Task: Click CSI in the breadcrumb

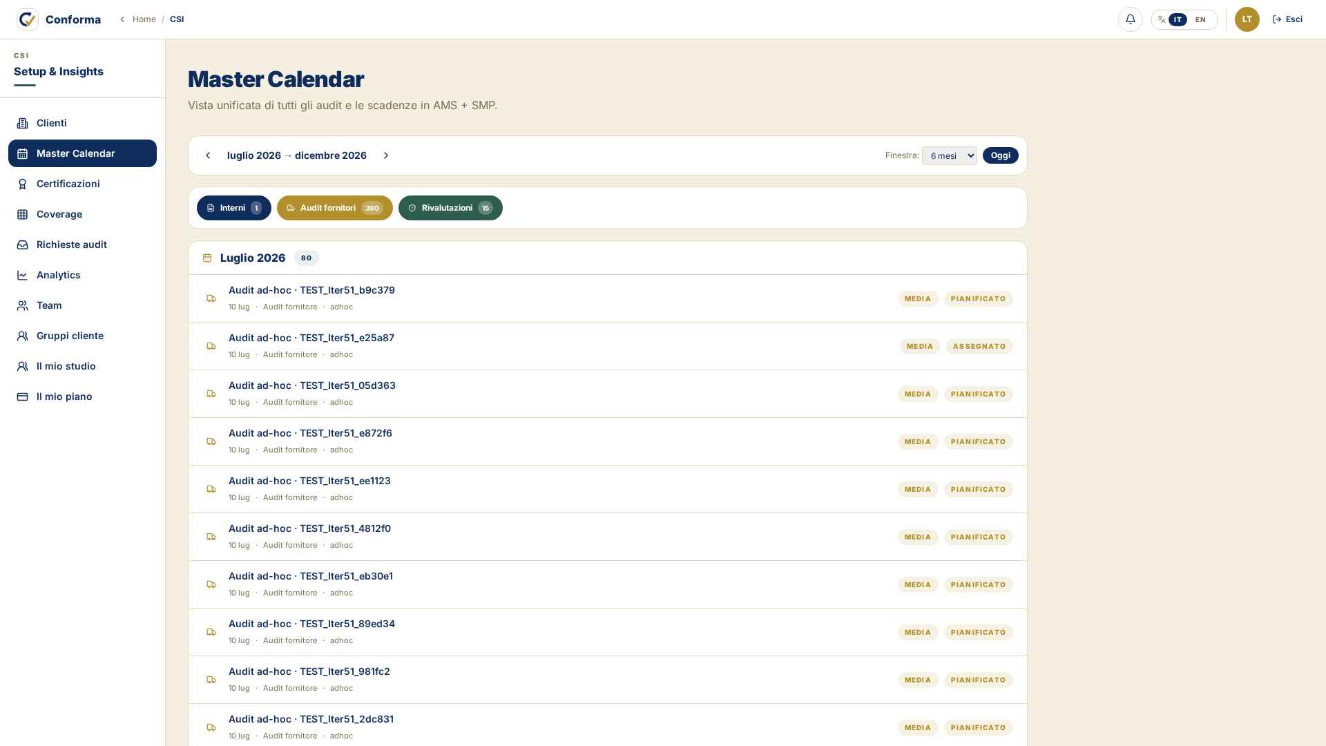Action: click(177, 19)
